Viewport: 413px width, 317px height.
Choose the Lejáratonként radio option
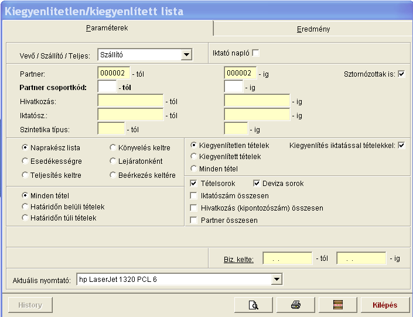click(x=112, y=161)
